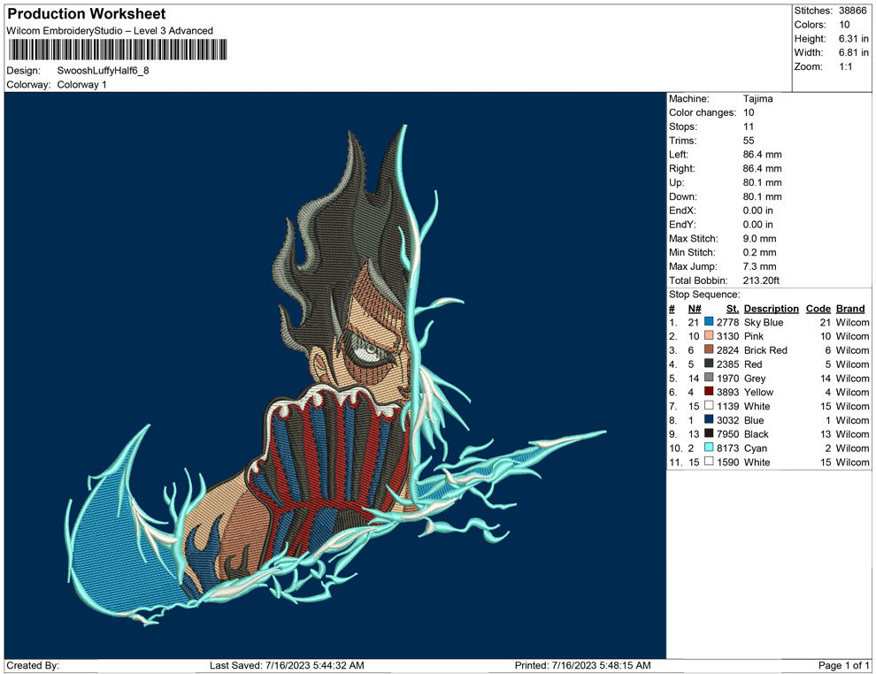Click the Total Bobbin 213.20ft value

(x=762, y=280)
